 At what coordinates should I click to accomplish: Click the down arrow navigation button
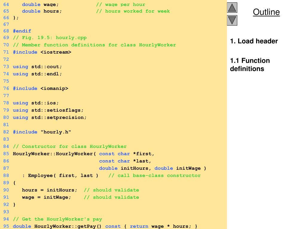(232, 20)
